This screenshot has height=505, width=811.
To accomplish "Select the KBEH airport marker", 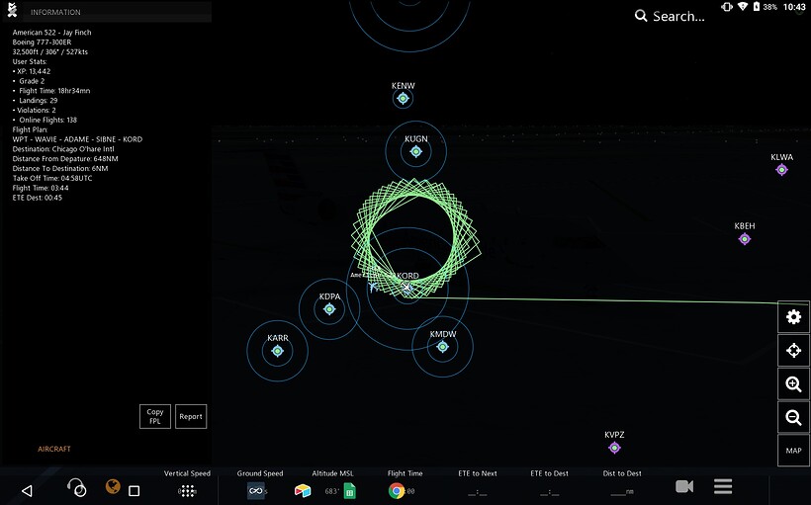I will (745, 239).
